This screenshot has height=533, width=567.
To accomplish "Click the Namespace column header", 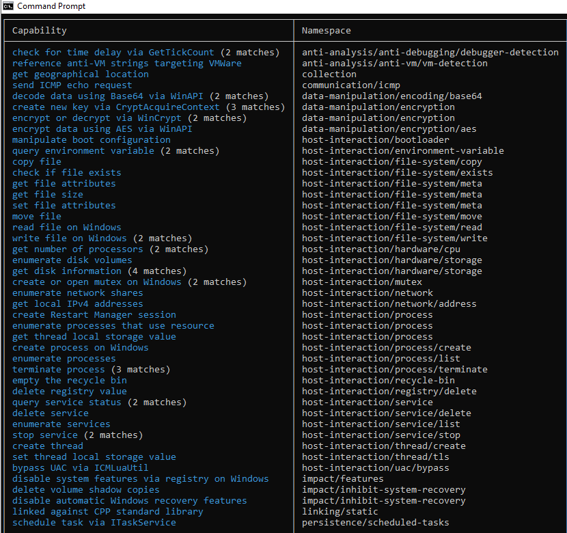I will (326, 31).
